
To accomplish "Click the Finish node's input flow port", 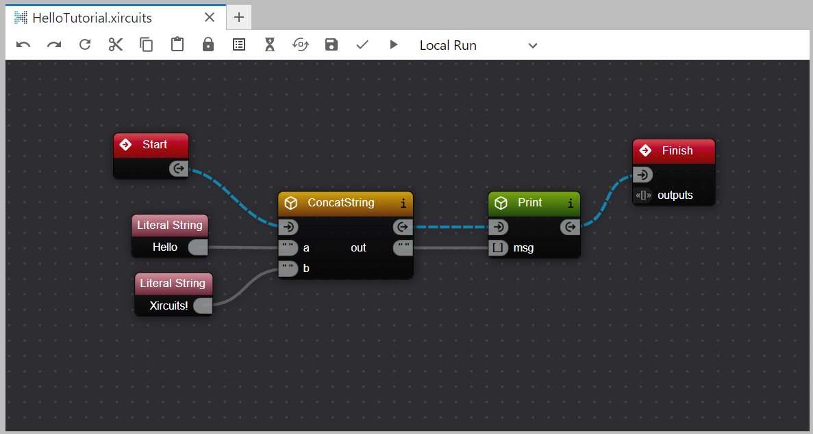I will [x=642, y=175].
